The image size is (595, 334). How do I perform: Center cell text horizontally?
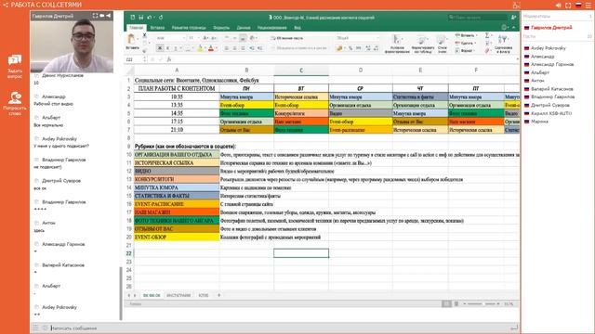[234, 48]
